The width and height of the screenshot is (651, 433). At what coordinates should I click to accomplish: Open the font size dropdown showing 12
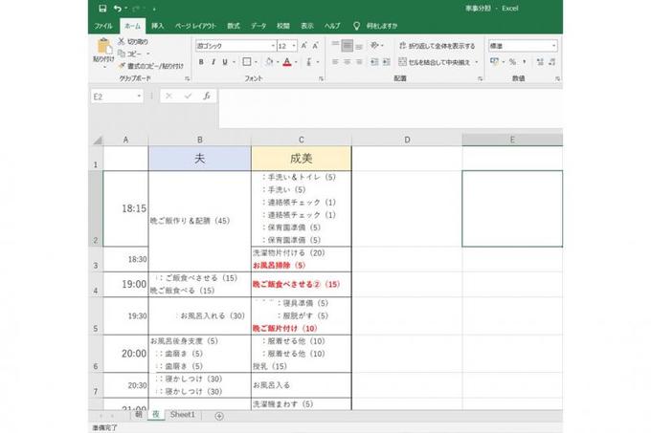(x=294, y=46)
